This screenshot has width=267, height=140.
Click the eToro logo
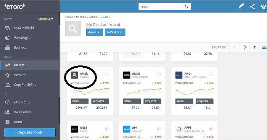(x=14, y=6)
